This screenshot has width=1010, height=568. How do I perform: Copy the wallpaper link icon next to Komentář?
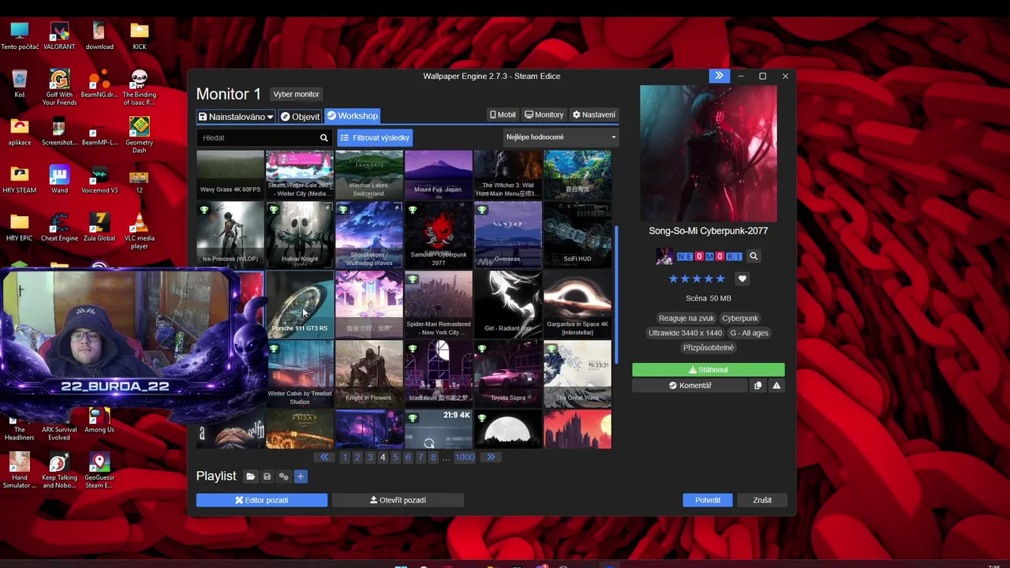(757, 386)
